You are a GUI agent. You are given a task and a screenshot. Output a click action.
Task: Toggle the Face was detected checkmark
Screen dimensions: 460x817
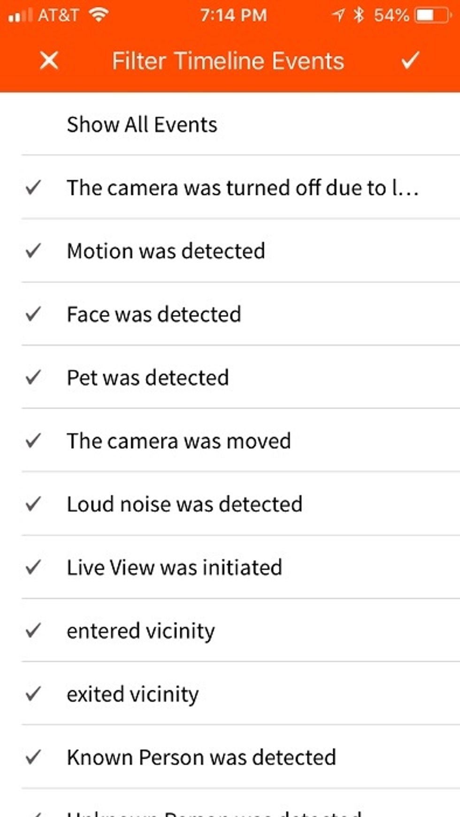click(x=33, y=314)
